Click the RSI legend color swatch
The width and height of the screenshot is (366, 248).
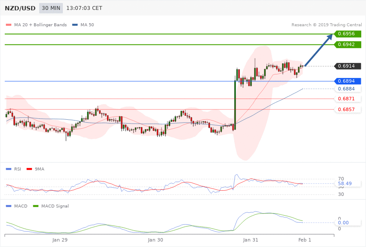coord(9,169)
